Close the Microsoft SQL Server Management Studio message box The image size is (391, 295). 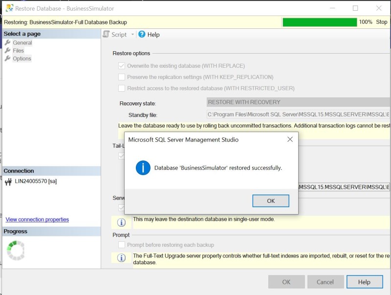tap(290, 139)
